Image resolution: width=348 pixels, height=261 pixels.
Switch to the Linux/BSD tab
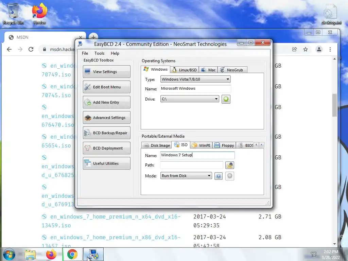pyautogui.click(x=185, y=70)
